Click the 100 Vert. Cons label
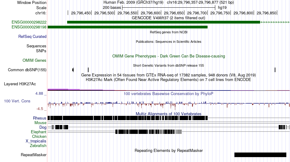This screenshot has width=290, height=162. click(x=17, y=101)
